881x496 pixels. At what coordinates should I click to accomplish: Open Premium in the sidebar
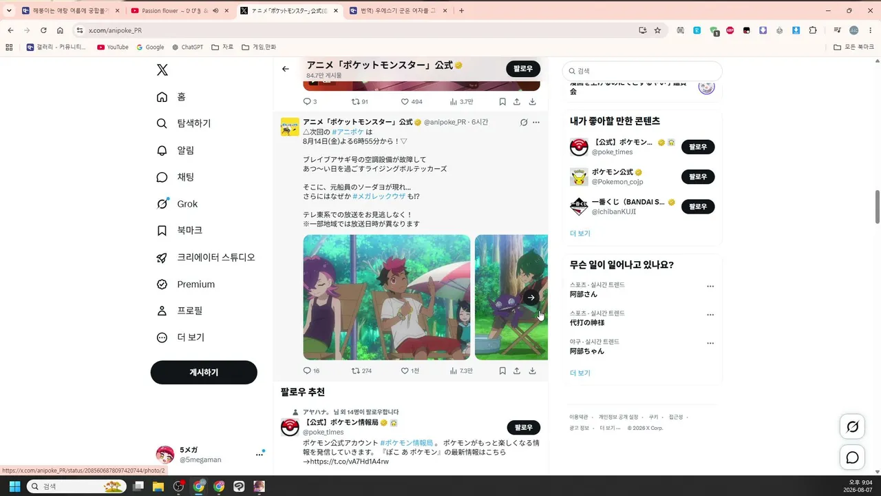coord(186,284)
